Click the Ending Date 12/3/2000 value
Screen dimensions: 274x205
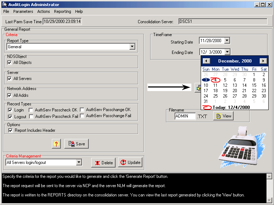[211, 52]
